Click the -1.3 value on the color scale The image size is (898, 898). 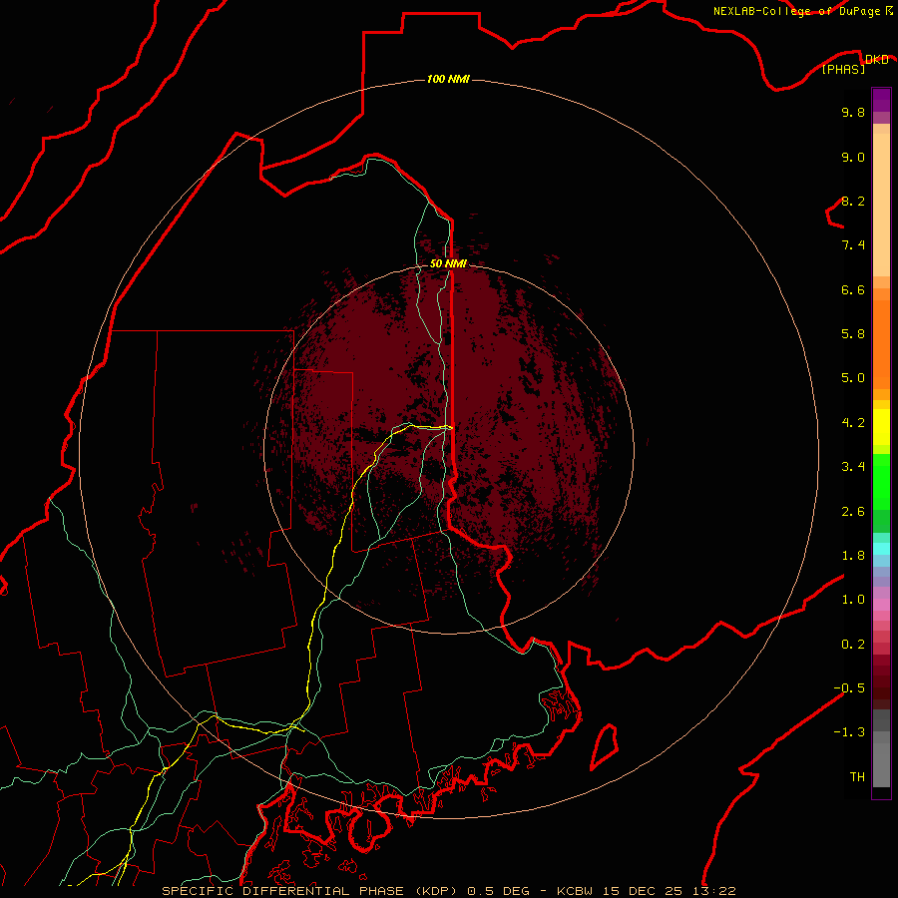[x=849, y=732]
